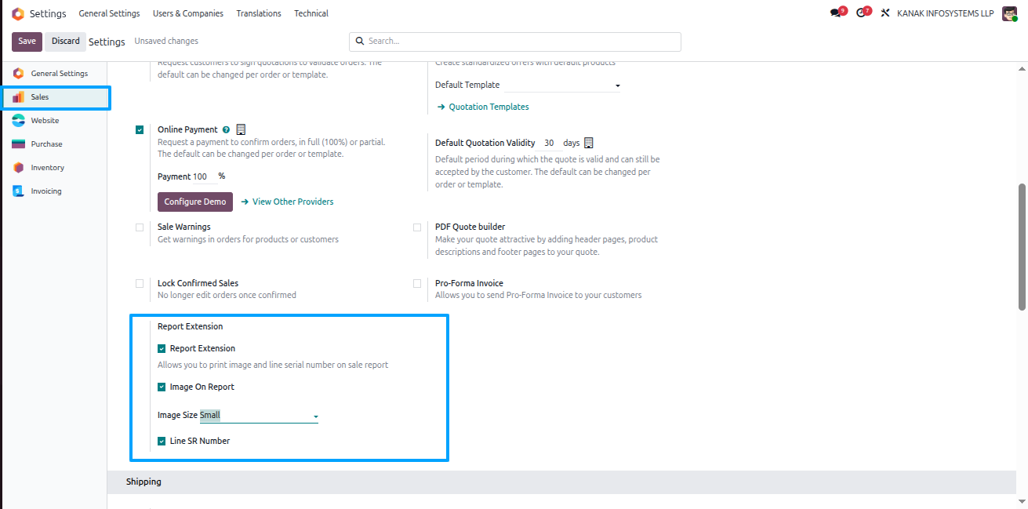Click the Configure Demo button

195,202
